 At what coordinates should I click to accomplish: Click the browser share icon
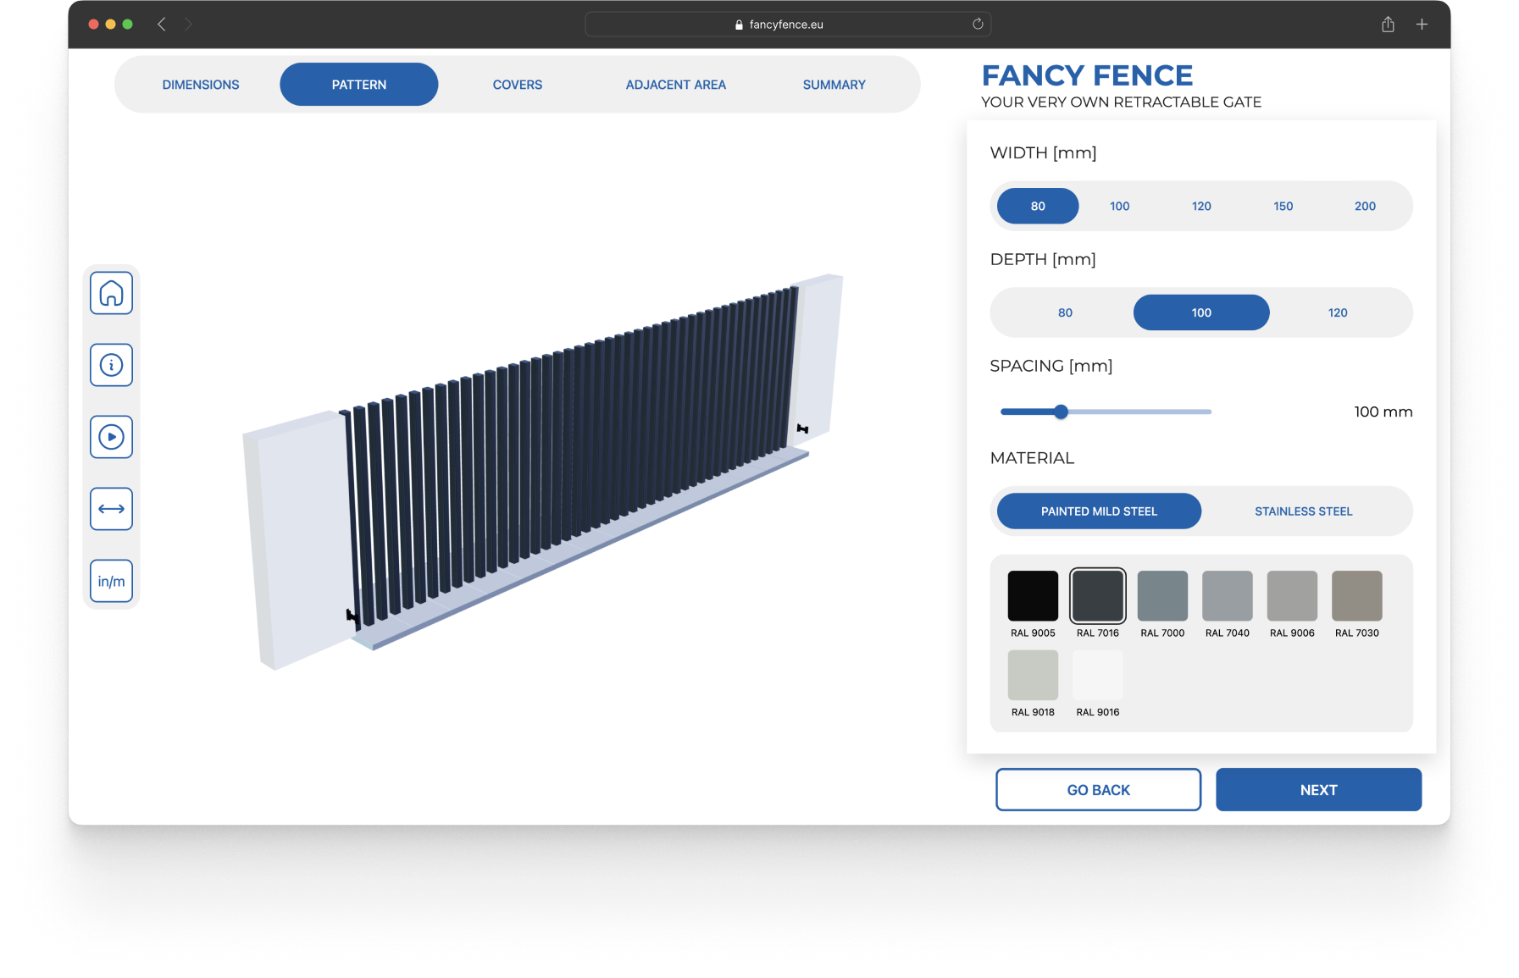[x=1388, y=25]
